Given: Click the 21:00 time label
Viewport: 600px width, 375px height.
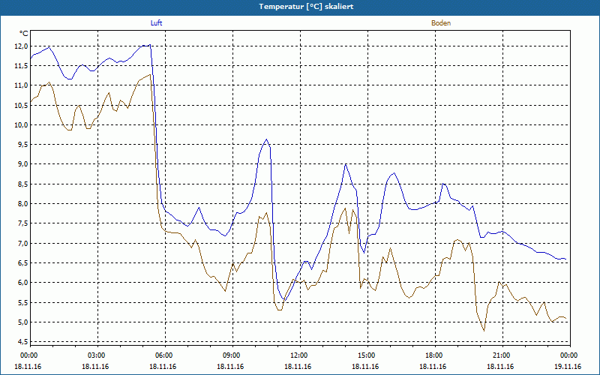Looking at the screenshot, I should pyautogui.click(x=501, y=355).
